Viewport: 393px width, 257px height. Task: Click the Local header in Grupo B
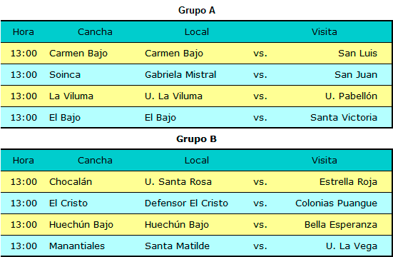point(197,161)
